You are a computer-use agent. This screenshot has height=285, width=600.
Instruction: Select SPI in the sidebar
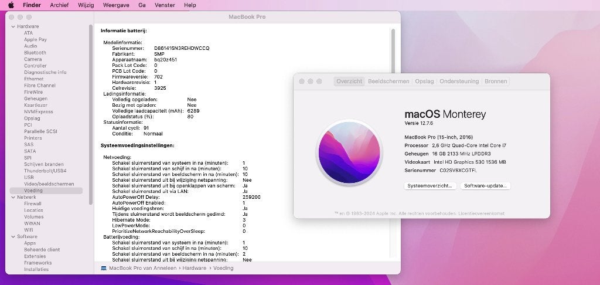(28, 158)
